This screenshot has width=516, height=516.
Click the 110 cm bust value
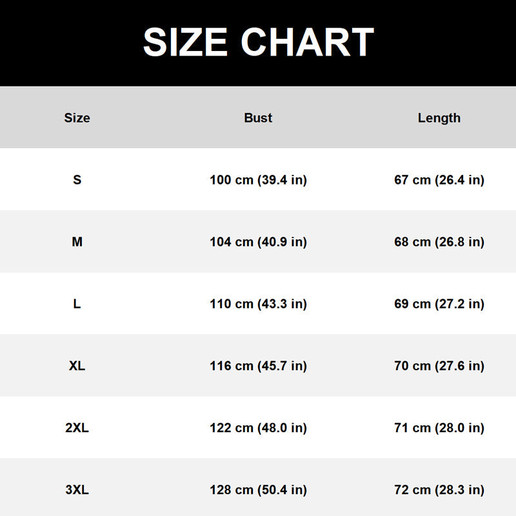tap(259, 304)
